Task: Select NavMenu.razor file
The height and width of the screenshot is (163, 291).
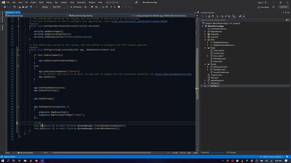Action: point(219,69)
